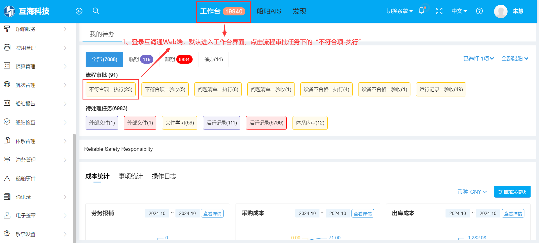Click 不符合项—执行(23) task button
The image size is (539, 243).
111,89
